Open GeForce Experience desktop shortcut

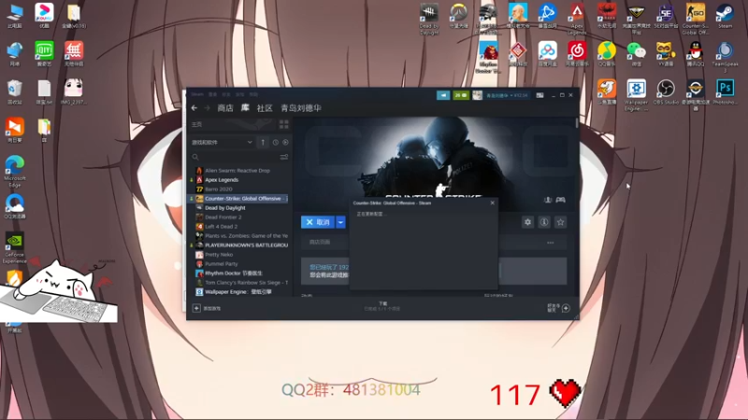(14, 247)
